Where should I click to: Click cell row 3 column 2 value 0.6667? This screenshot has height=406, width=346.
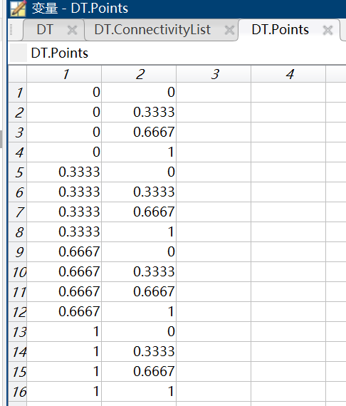[x=139, y=132]
